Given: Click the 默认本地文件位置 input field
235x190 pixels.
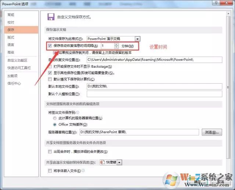Looking at the screenshot, I should [x=154, y=87].
